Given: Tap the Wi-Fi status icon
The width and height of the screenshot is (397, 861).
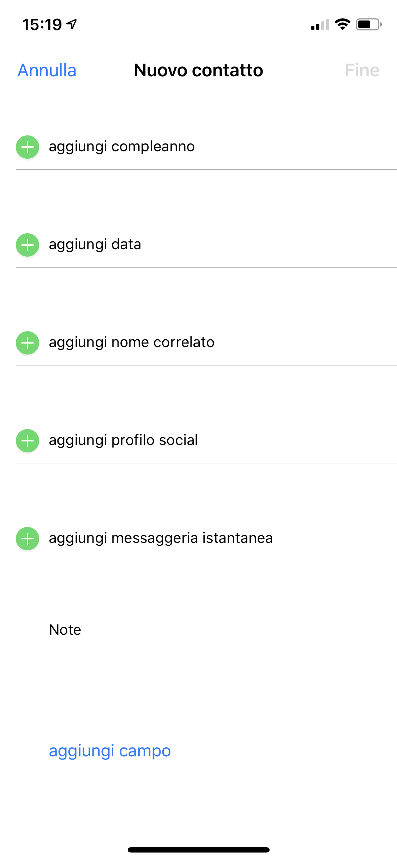Looking at the screenshot, I should [342, 24].
